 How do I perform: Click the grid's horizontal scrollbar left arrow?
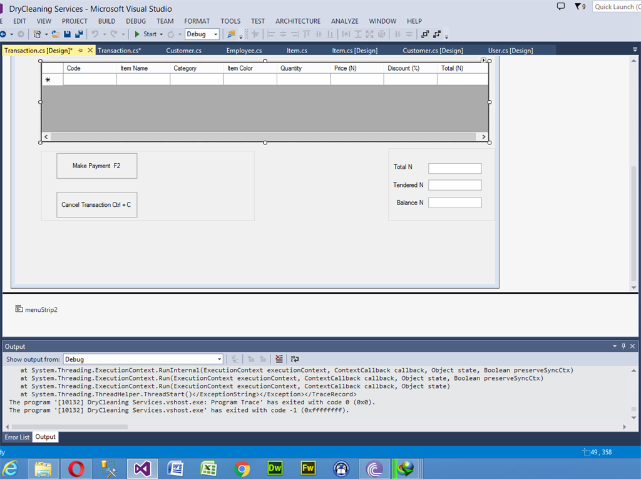coord(46,137)
